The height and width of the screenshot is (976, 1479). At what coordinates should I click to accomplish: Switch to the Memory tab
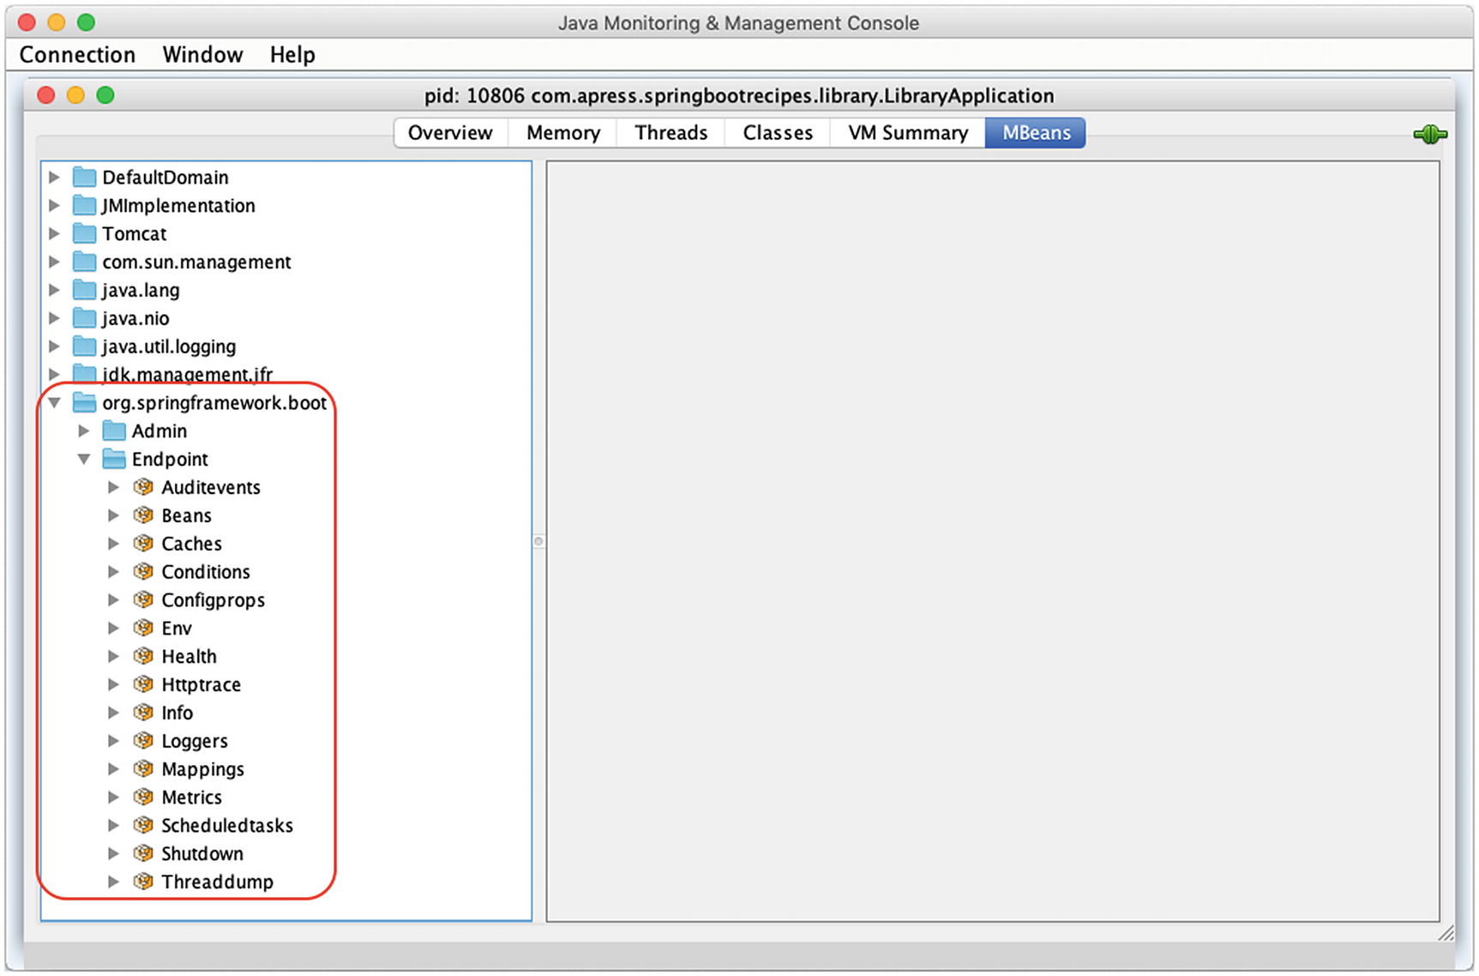[x=563, y=133]
